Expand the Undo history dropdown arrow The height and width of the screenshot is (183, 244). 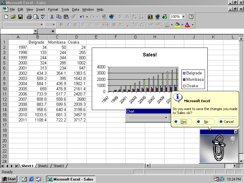click(x=87, y=17)
